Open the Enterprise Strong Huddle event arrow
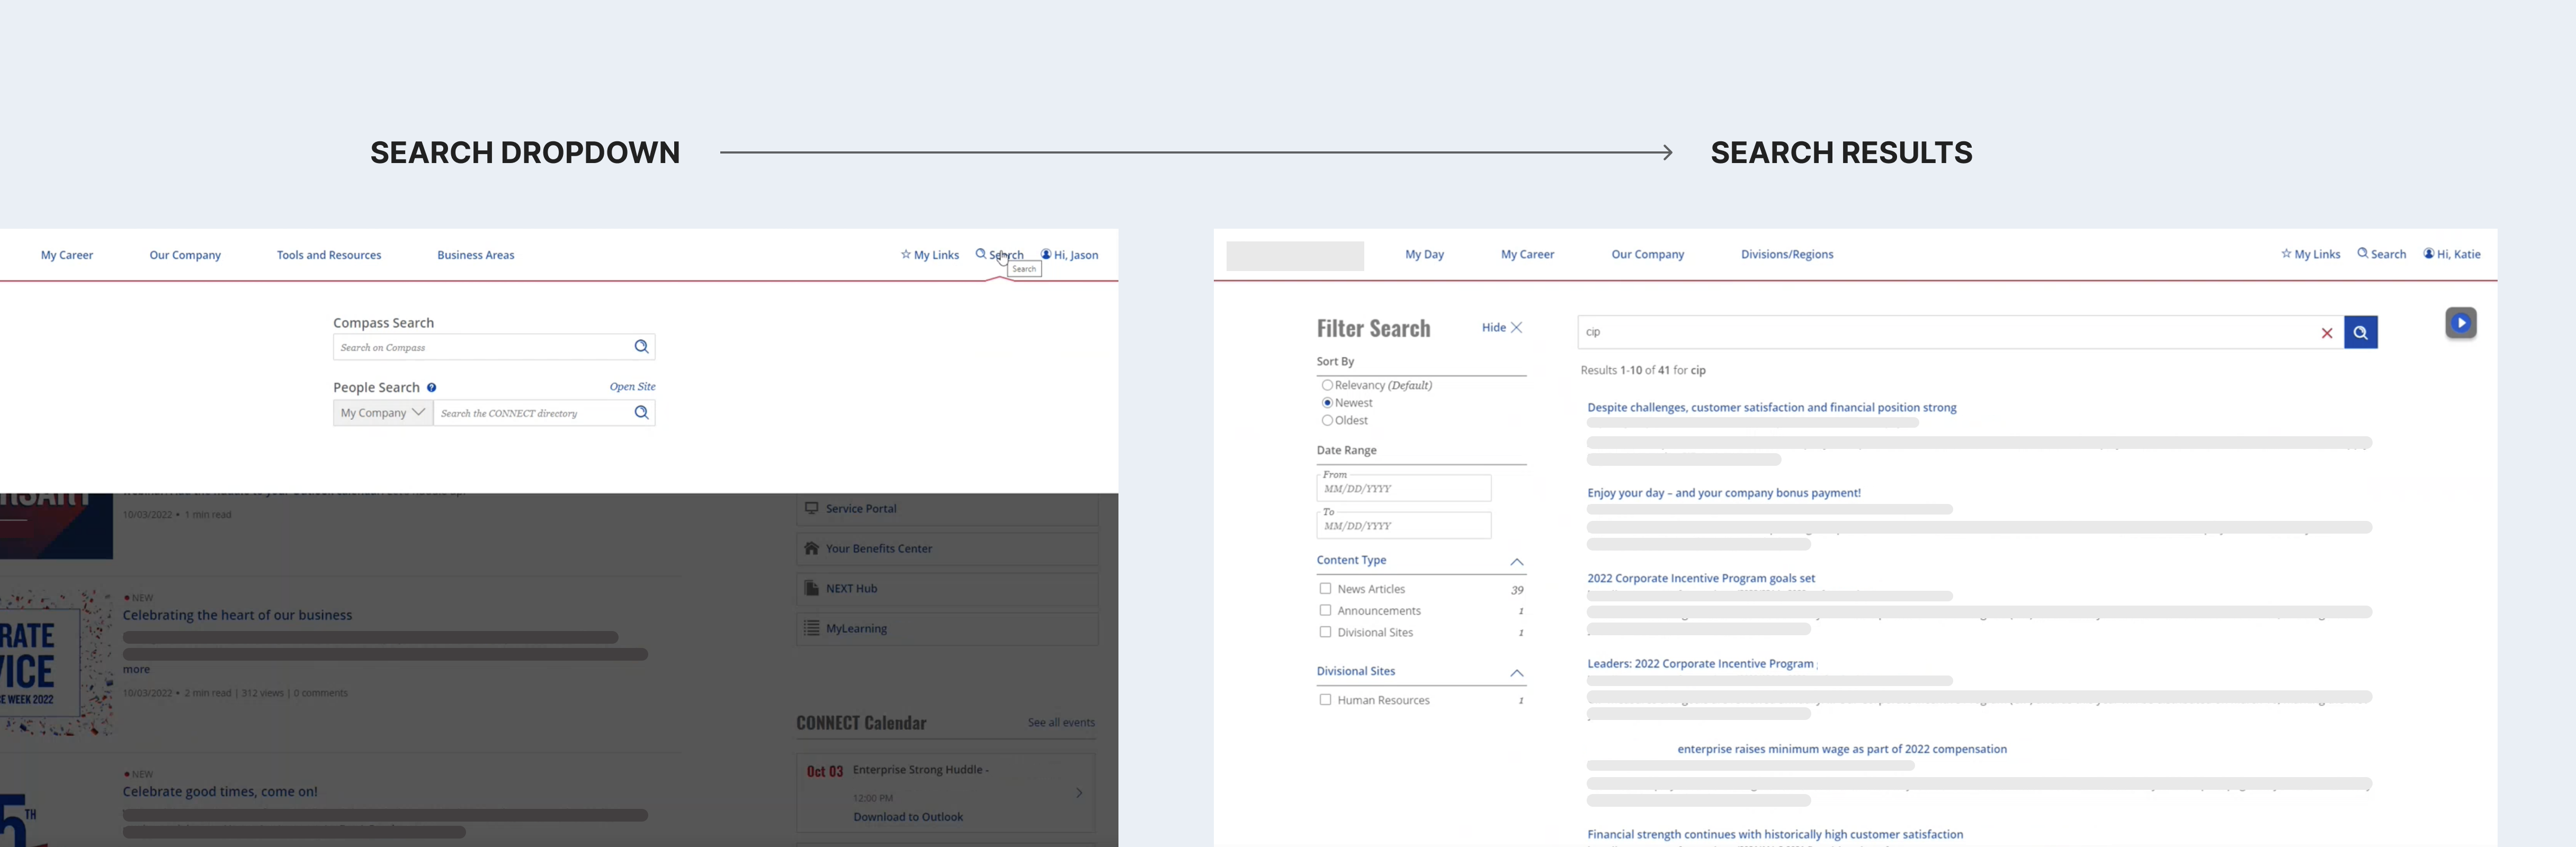Image resolution: width=2576 pixels, height=847 pixels. (x=1079, y=793)
